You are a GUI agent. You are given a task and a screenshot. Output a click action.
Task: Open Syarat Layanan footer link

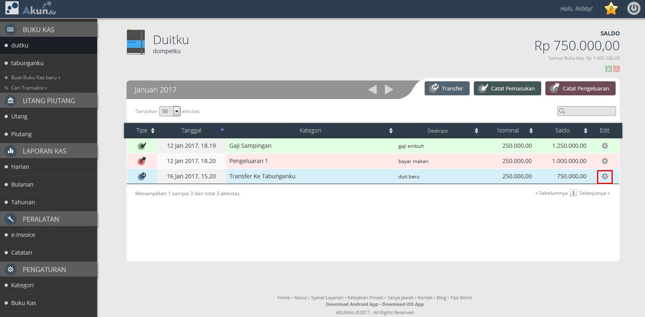pyautogui.click(x=327, y=298)
